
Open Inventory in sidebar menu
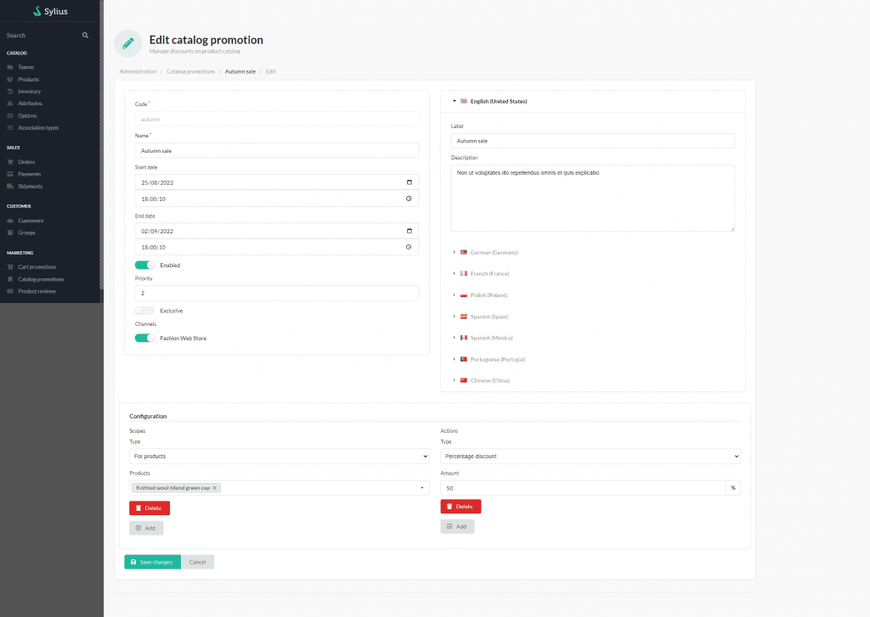pos(30,92)
